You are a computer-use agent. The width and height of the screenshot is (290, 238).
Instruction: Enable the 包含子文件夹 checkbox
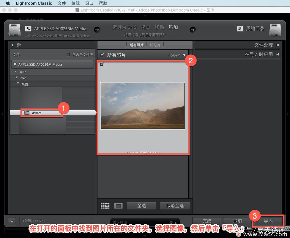point(68,55)
